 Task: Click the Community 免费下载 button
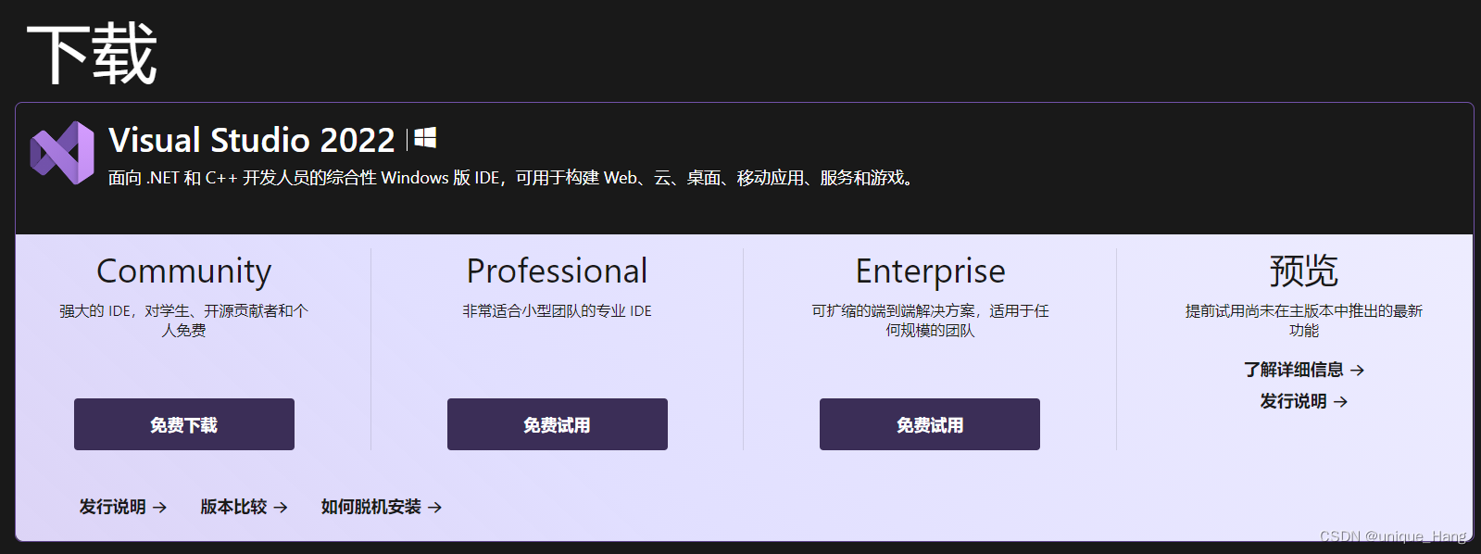click(184, 424)
